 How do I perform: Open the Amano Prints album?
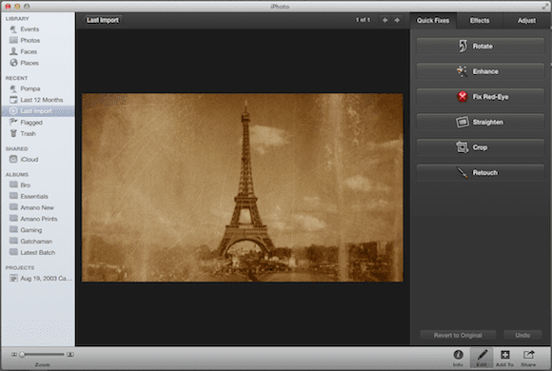[38, 219]
